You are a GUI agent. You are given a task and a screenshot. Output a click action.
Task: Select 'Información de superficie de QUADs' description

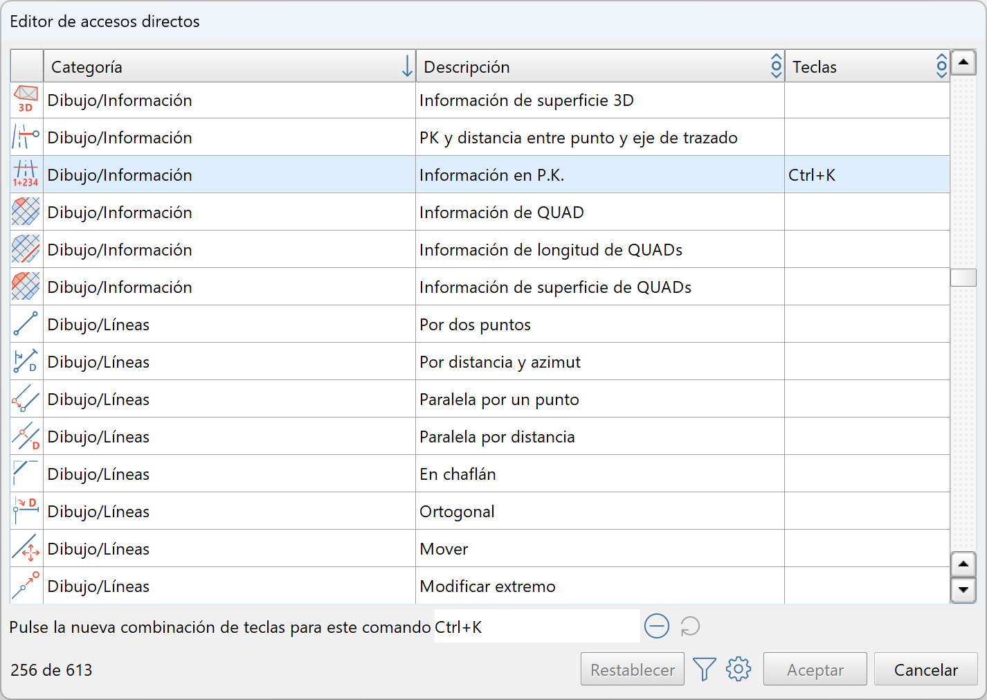(556, 287)
